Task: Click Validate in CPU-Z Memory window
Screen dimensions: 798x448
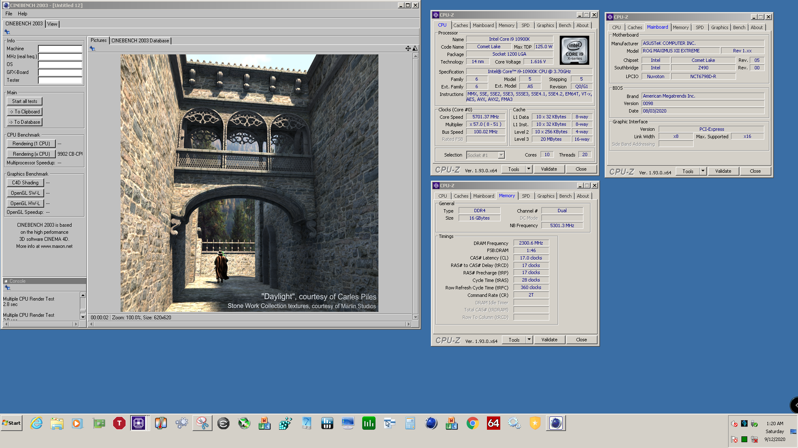Action: pos(549,340)
